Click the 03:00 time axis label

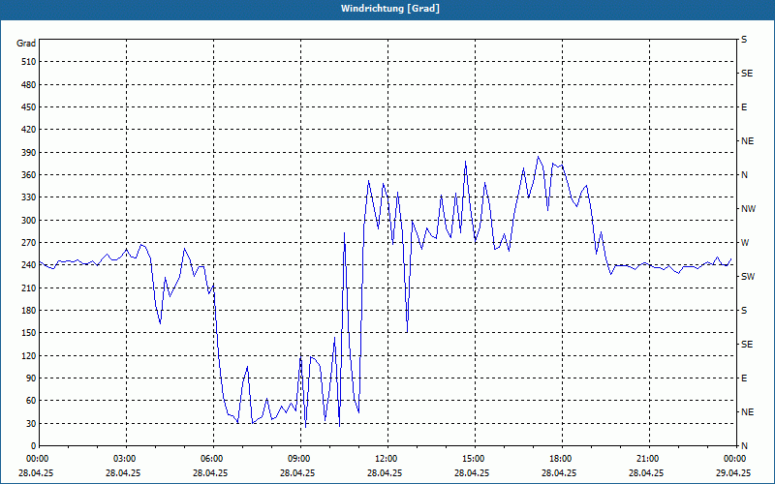click(x=127, y=459)
